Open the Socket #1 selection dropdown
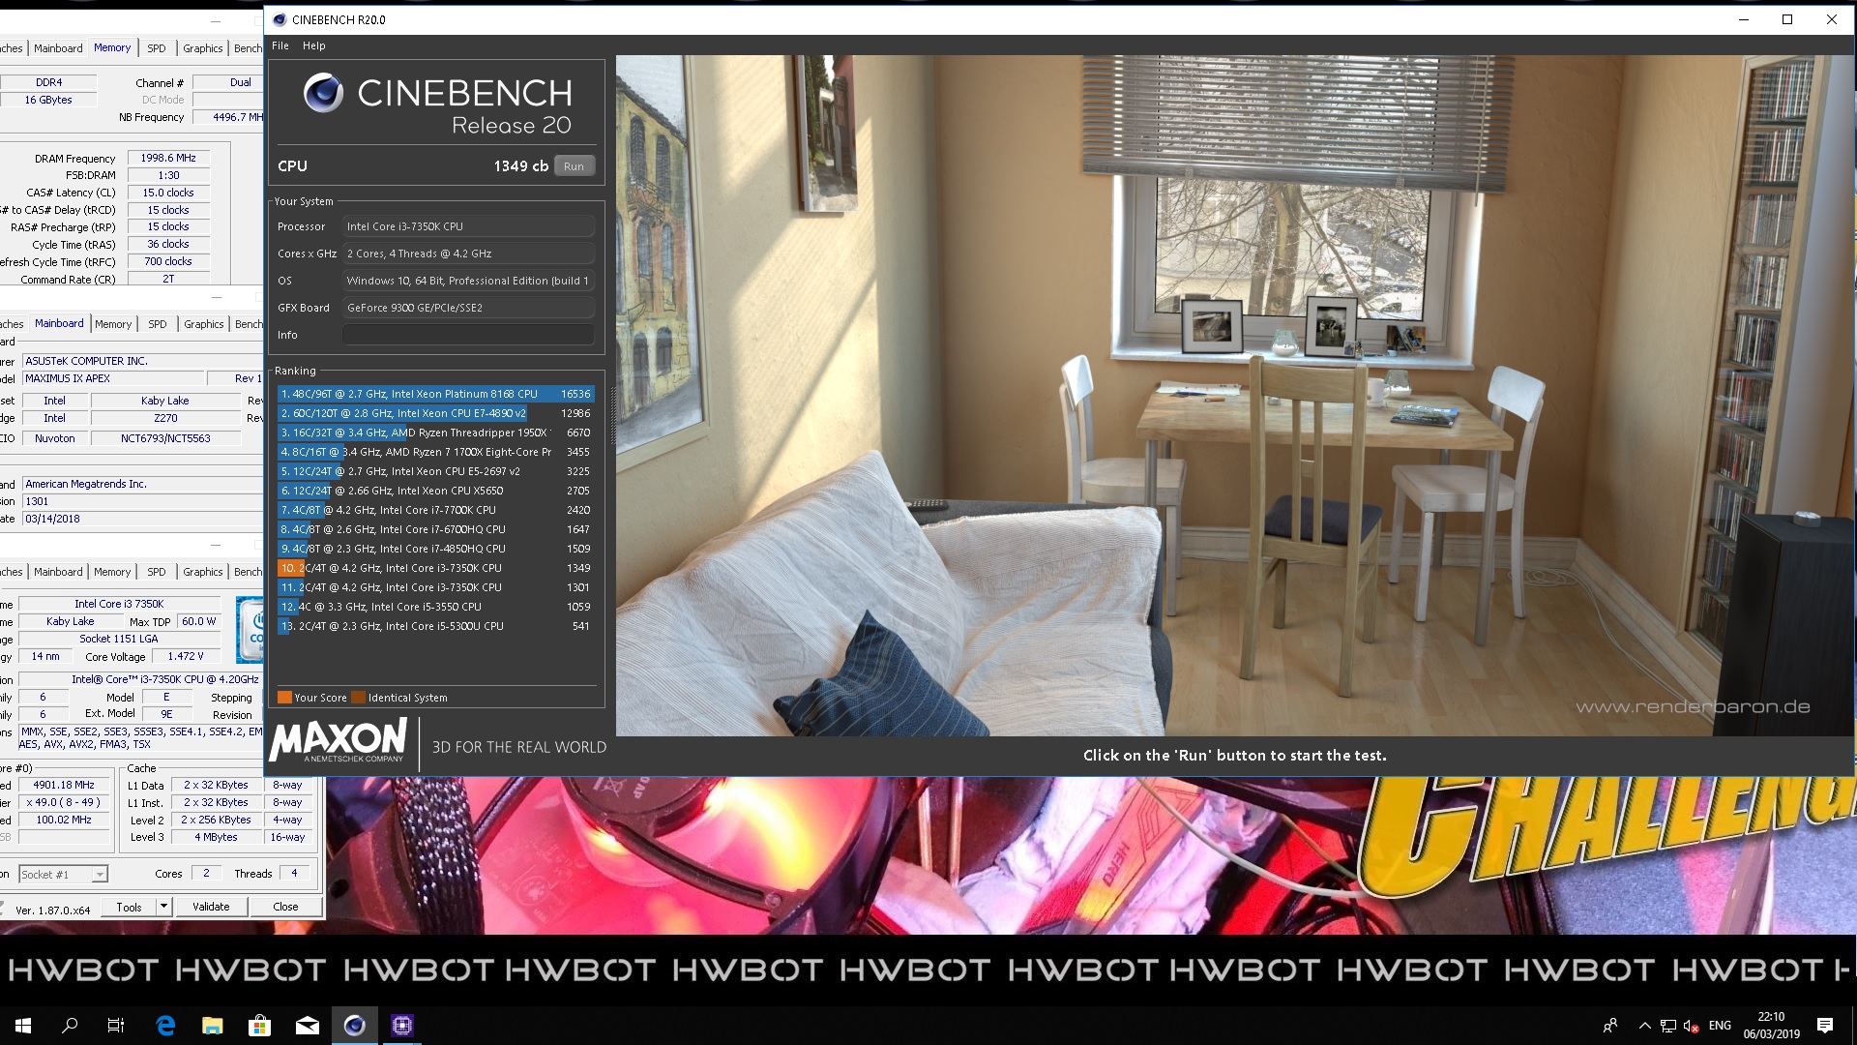1857x1045 pixels. click(63, 874)
